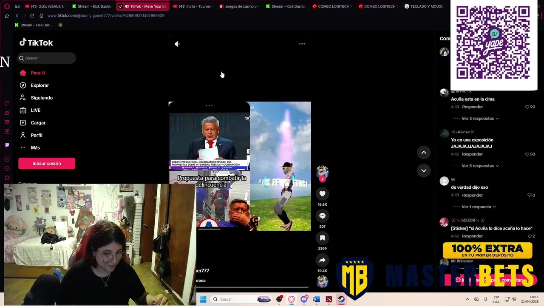Open history clock icon in sidebar
The image size is (544, 306).
(x=7, y=168)
